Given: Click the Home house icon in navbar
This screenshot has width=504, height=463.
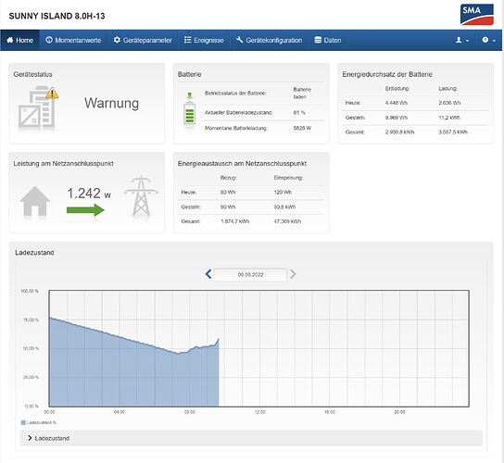Looking at the screenshot, I should click(9, 40).
